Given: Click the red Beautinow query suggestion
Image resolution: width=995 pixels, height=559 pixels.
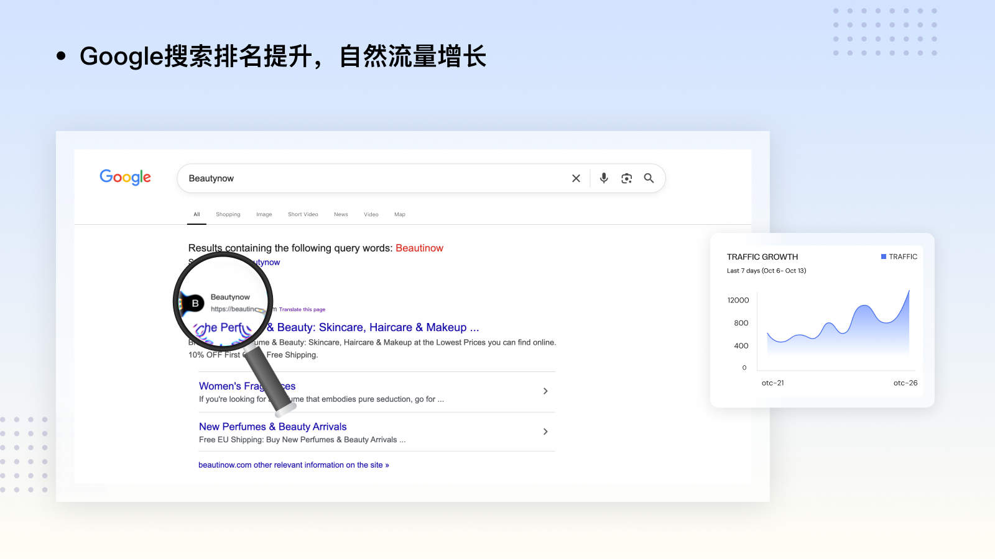Looking at the screenshot, I should click(419, 248).
